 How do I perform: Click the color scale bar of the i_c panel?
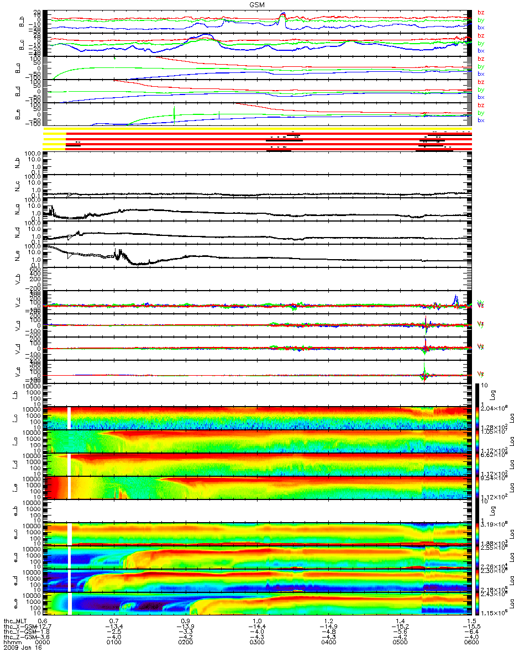point(478,418)
